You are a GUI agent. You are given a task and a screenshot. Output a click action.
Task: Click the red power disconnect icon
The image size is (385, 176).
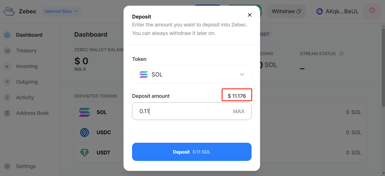(372, 11)
